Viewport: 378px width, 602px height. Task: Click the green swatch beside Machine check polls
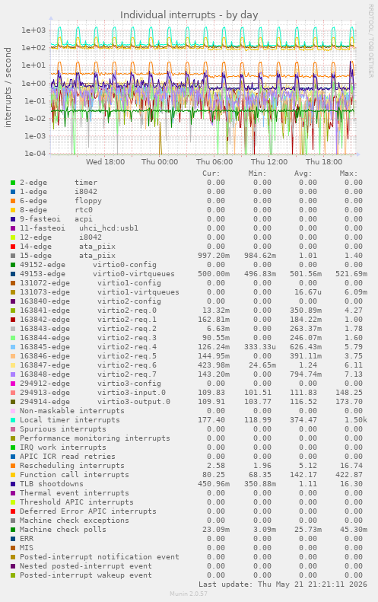coord(13,530)
